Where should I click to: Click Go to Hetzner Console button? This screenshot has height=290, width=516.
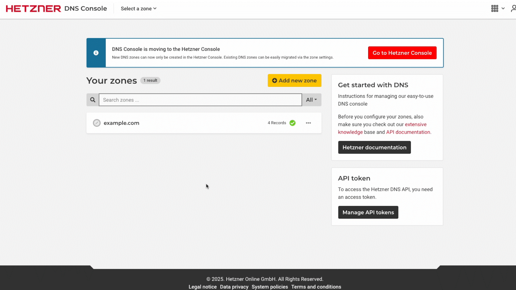[x=402, y=53]
